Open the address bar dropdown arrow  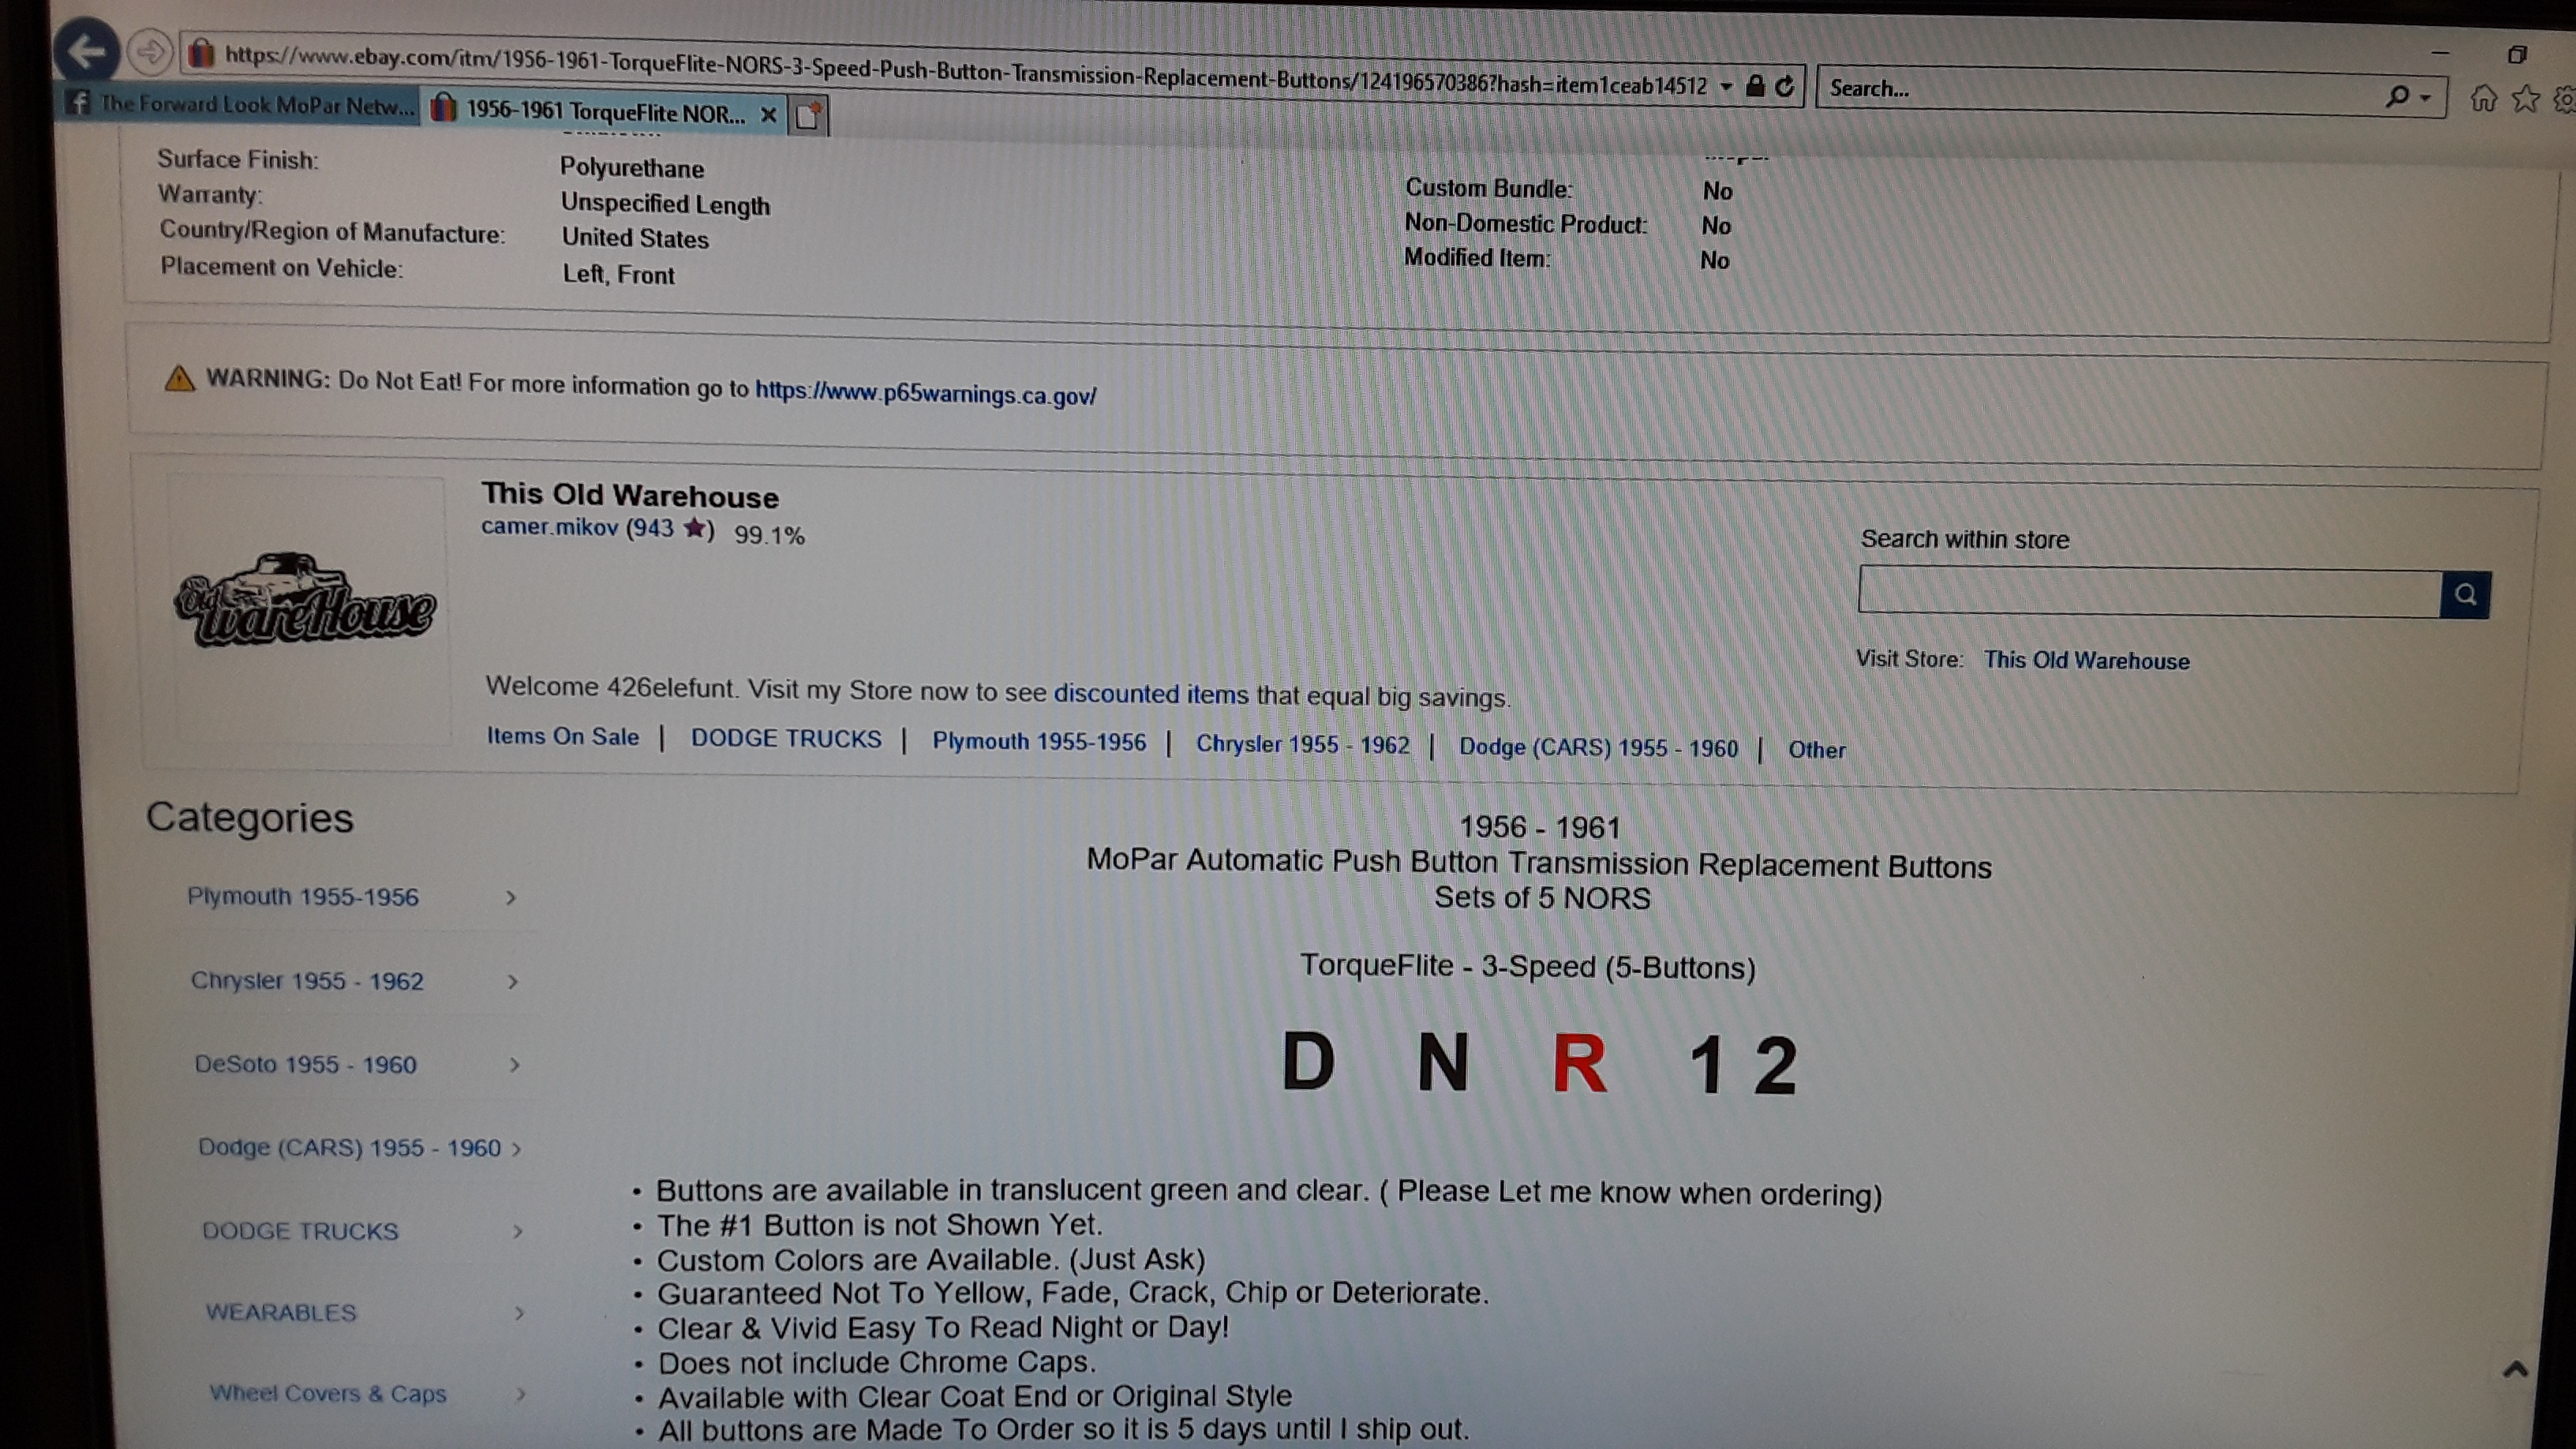tap(1727, 87)
